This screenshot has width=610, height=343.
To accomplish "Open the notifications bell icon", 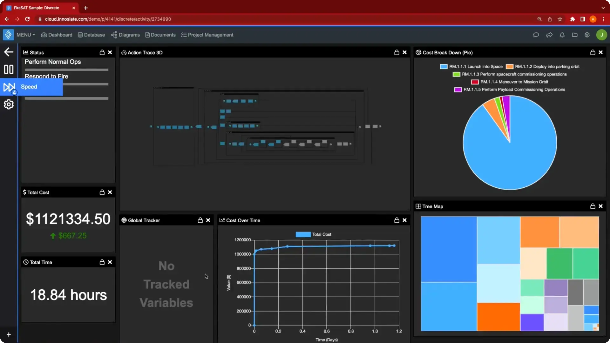I will [562, 35].
